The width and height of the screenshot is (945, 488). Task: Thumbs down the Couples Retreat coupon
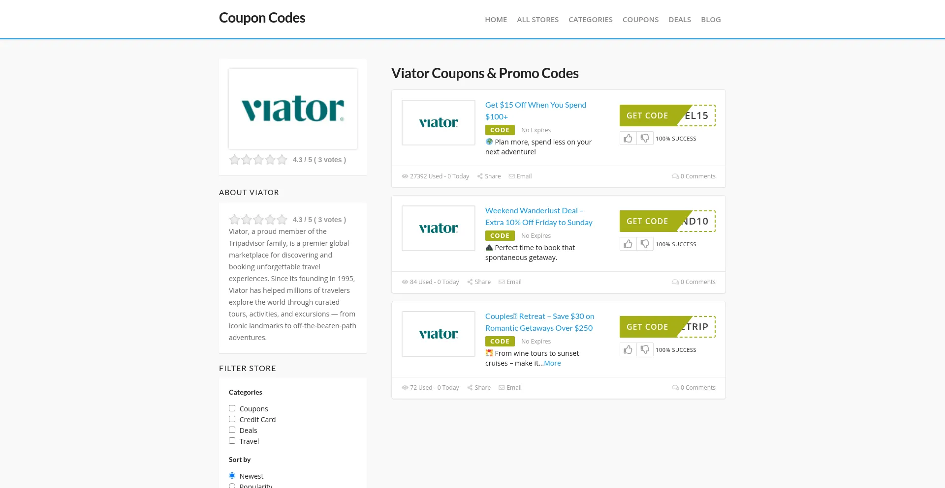pyautogui.click(x=645, y=350)
